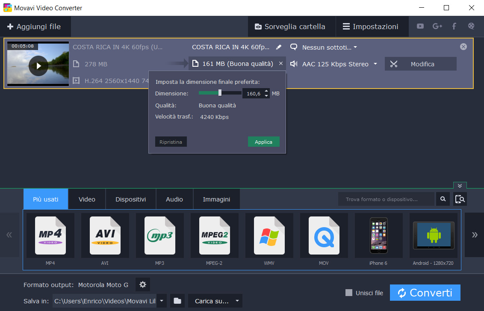Viewport: 484px width, 311px height.
Task: Switch to the Audio tab
Action: point(174,199)
